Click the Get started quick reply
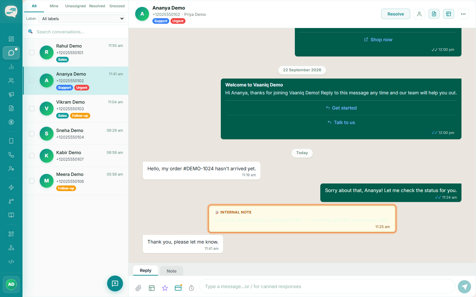The height and width of the screenshot is (297, 476). (341, 108)
